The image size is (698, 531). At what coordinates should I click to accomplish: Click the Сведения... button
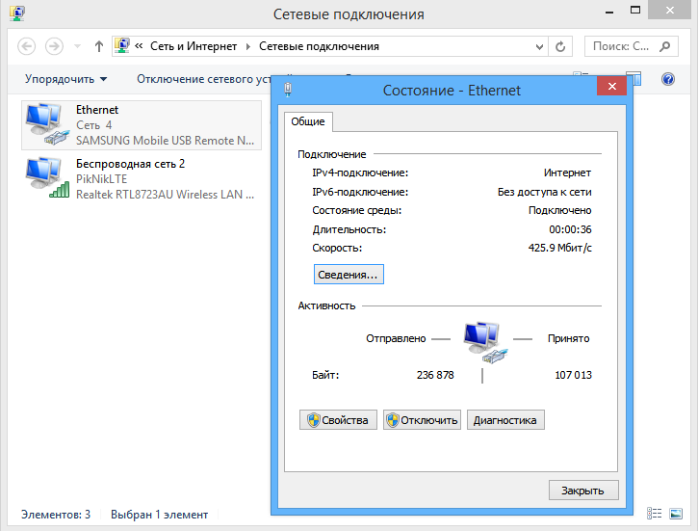click(349, 275)
